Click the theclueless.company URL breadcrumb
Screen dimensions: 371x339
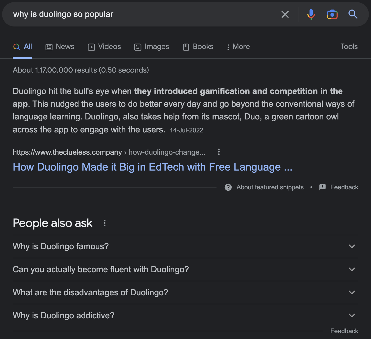(109, 152)
